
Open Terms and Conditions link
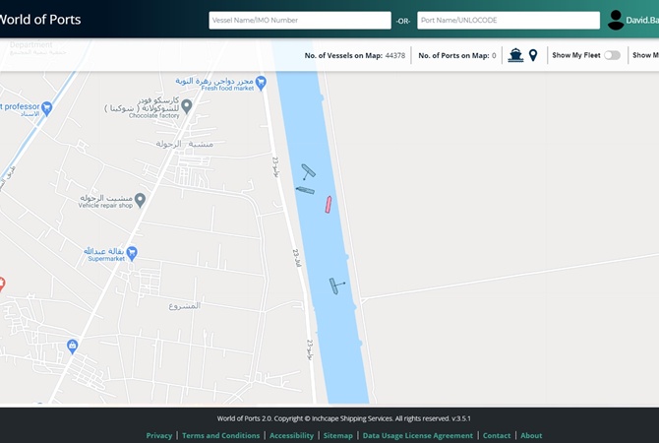pyautogui.click(x=220, y=435)
